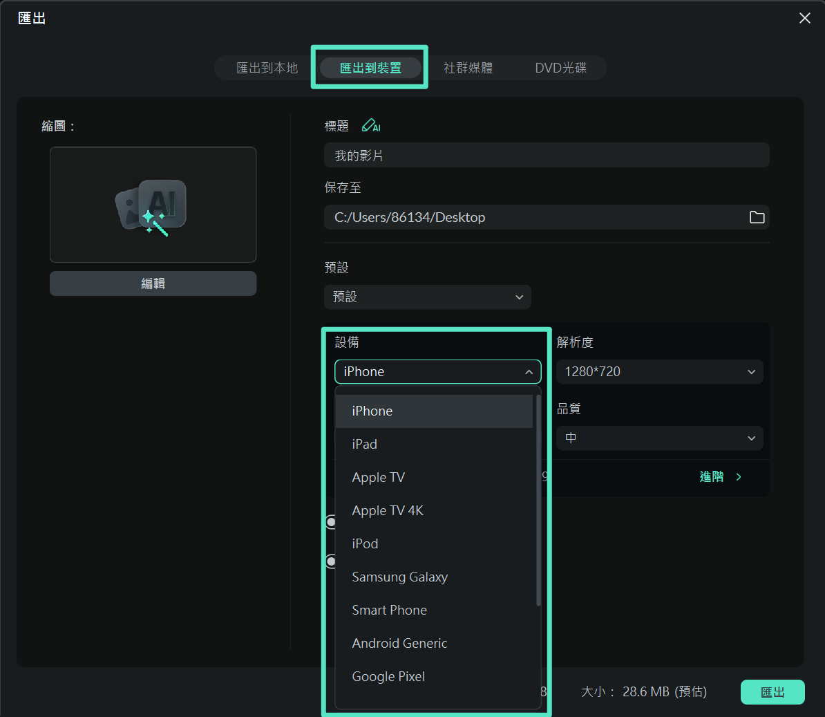The width and height of the screenshot is (825, 717).
Task: Click the device list scrollbar
Action: click(538, 500)
